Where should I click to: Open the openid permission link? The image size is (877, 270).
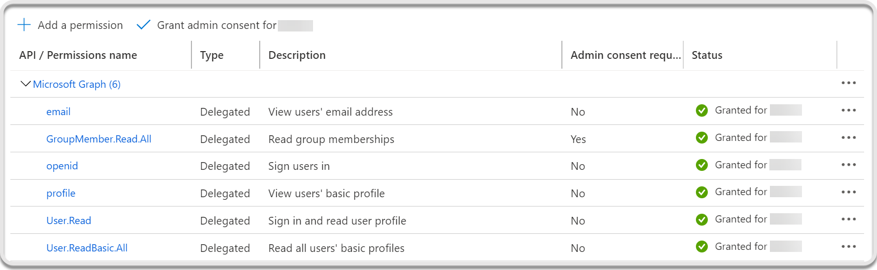[62, 166]
